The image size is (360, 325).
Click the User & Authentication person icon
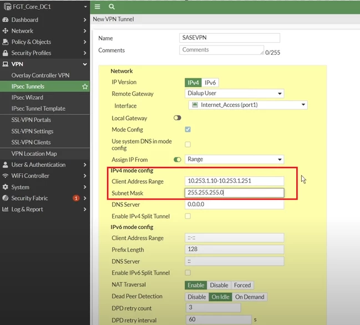point(6,165)
